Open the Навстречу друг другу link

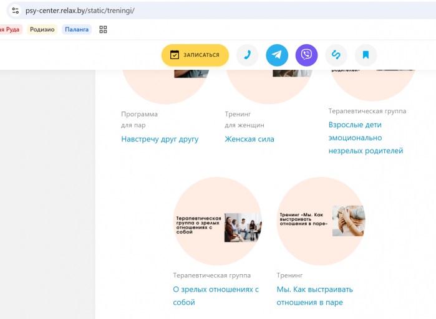tap(160, 139)
